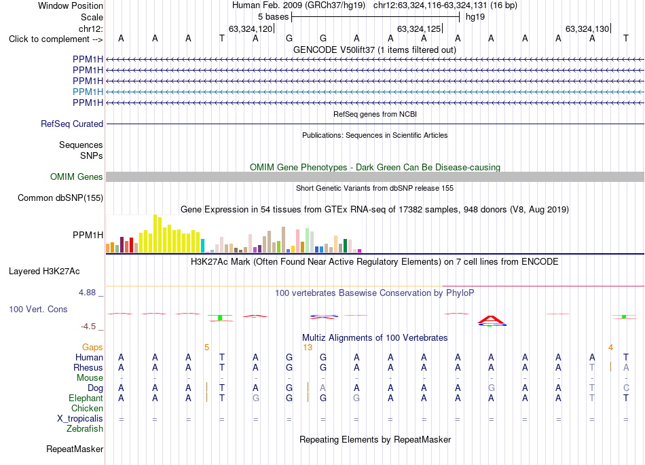645x465 pixels.
Task: Click the -4.5 PhyloP lower scale value
Action: click(88, 327)
